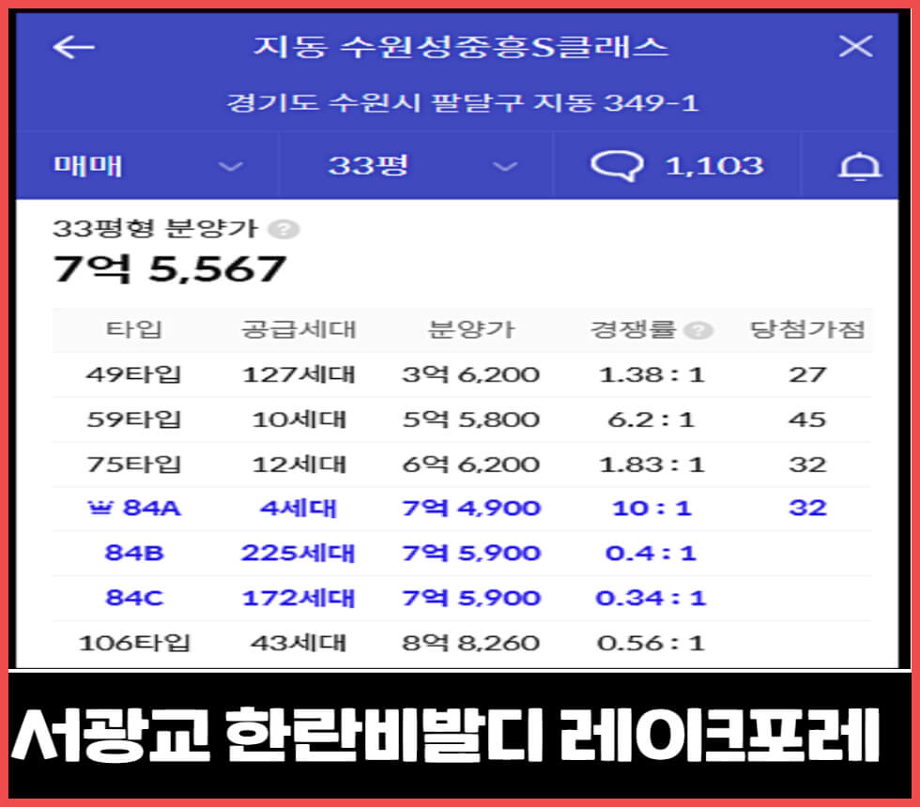The image size is (920, 807).
Task: Select address 경기도 수원시 팔달구 지동 349-1
Action: 462,103
